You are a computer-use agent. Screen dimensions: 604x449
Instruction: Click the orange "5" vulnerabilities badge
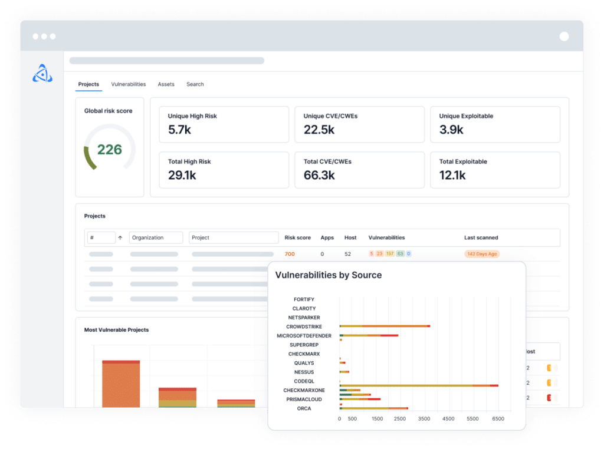click(x=371, y=253)
